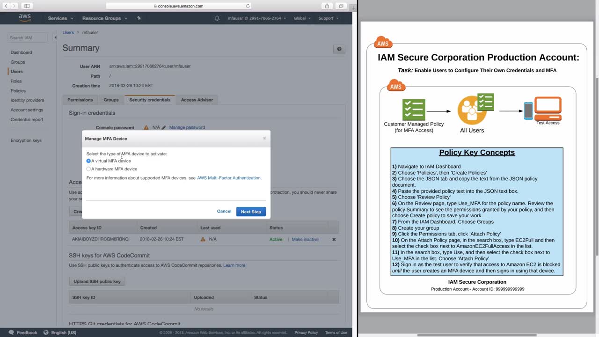Click Make inactive for the access key
The height and width of the screenshot is (337, 599).
(x=305, y=239)
